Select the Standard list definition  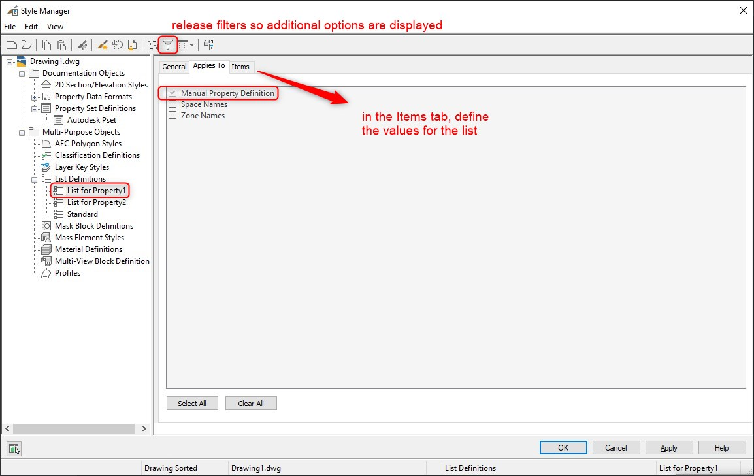coord(82,214)
